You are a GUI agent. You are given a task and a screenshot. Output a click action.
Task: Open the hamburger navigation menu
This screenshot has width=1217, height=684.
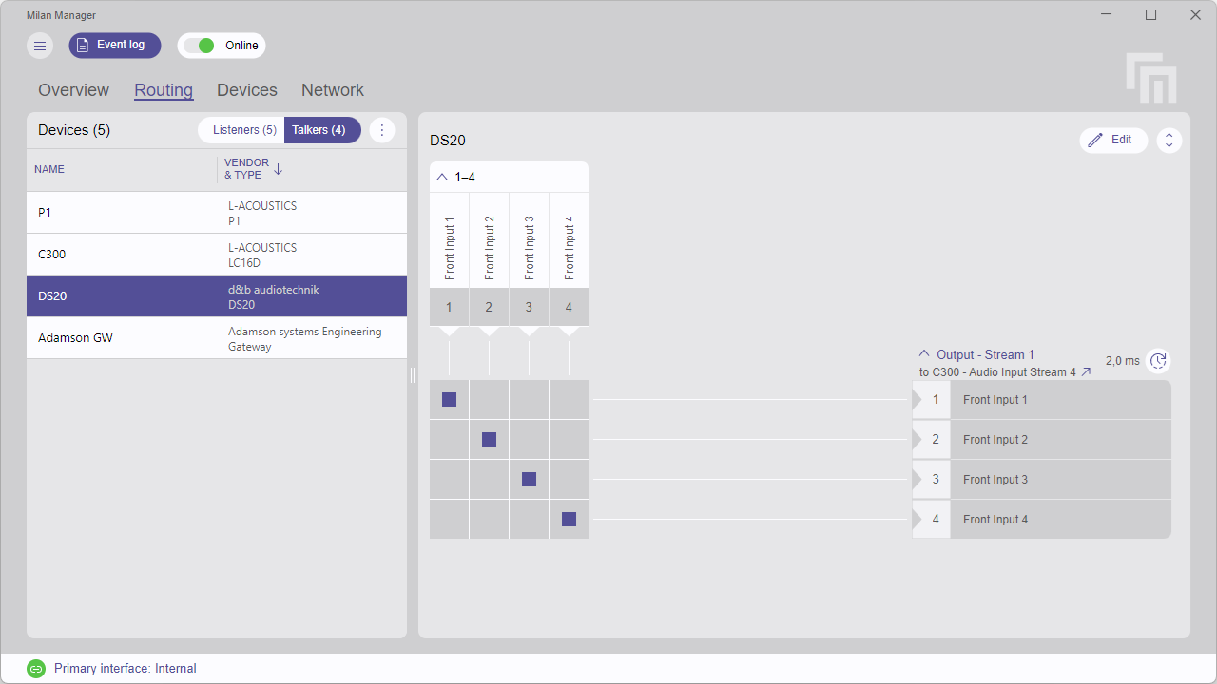39,46
